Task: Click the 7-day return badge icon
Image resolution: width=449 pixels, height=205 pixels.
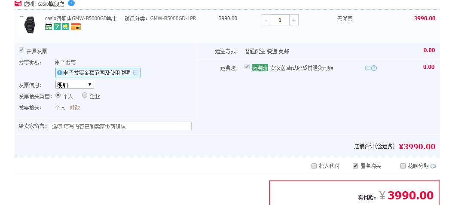Action: click(57, 27)
